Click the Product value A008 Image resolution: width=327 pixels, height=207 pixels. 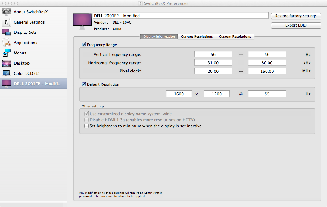117,29
